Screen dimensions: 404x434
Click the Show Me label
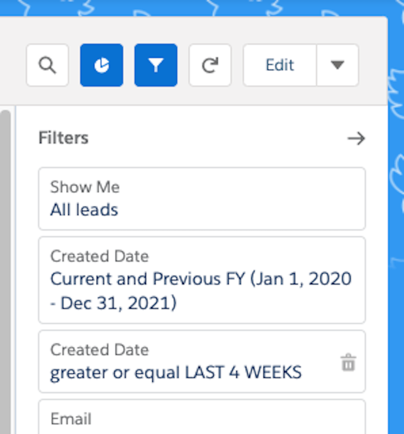85,187
